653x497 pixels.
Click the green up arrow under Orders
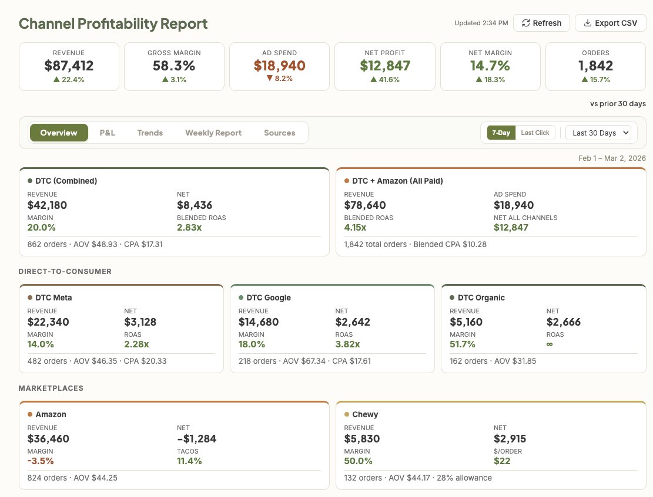pos(585,79)
